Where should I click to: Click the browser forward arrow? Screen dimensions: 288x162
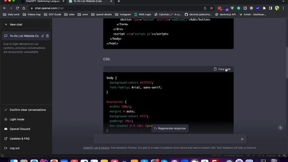click(x=11, y=8)
